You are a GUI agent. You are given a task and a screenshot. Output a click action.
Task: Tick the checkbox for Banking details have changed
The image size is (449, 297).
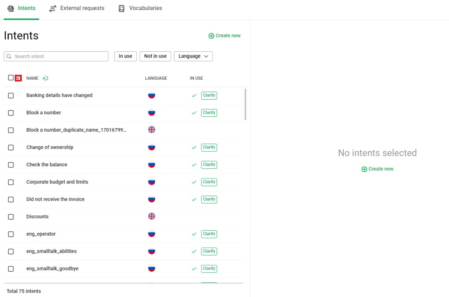(11, 95)
